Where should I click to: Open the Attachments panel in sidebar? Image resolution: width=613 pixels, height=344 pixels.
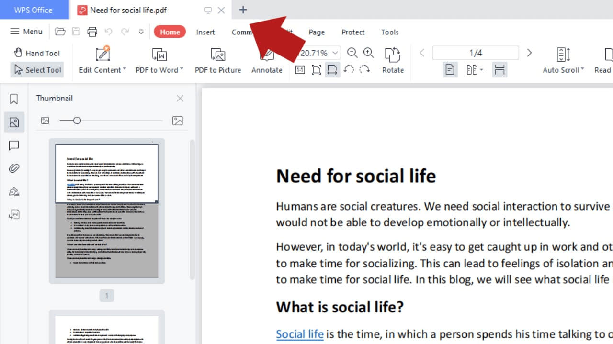point(13,168)
